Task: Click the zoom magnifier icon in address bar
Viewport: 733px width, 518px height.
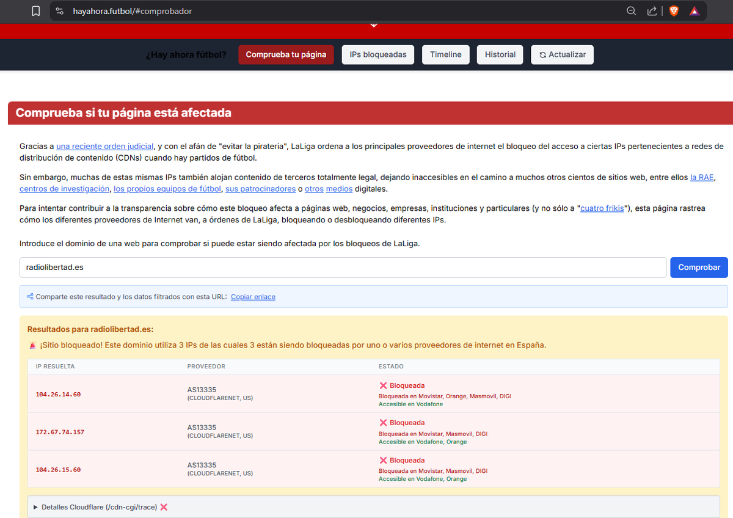Action: click(x=632, y=11)
